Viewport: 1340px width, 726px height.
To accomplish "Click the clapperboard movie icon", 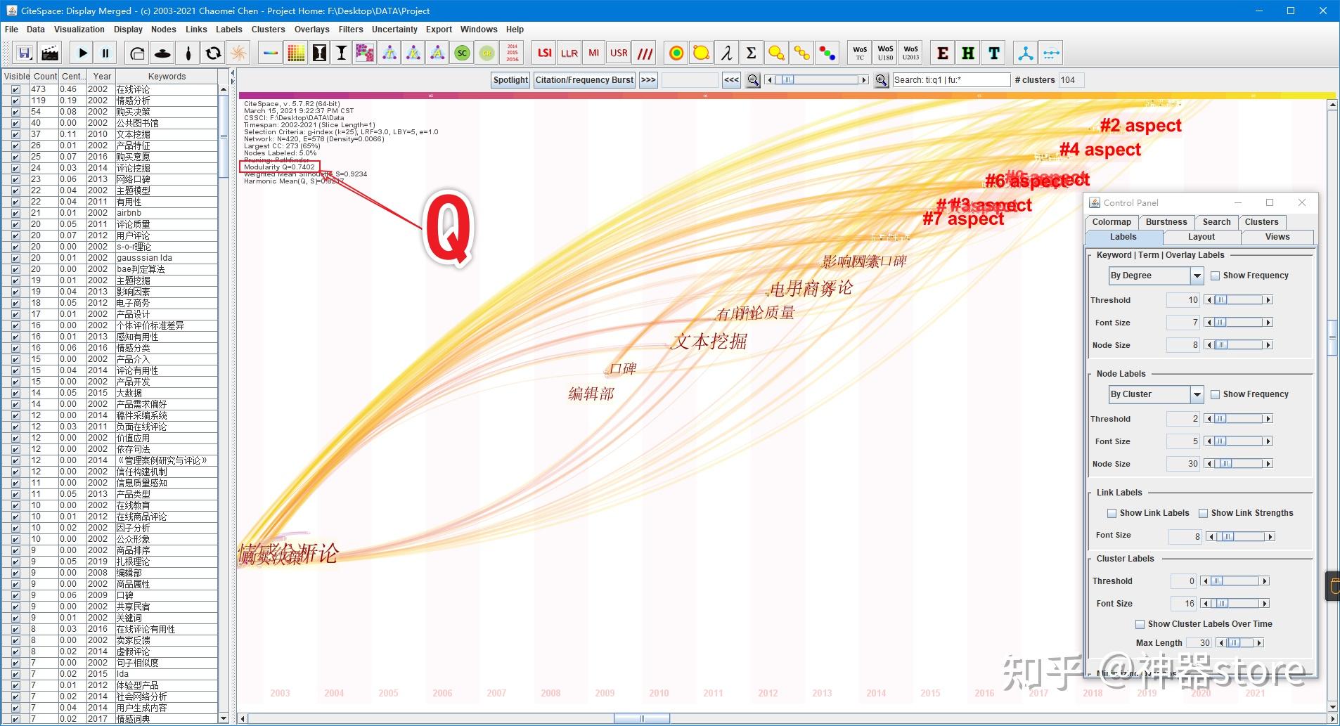I will (49, 53).
